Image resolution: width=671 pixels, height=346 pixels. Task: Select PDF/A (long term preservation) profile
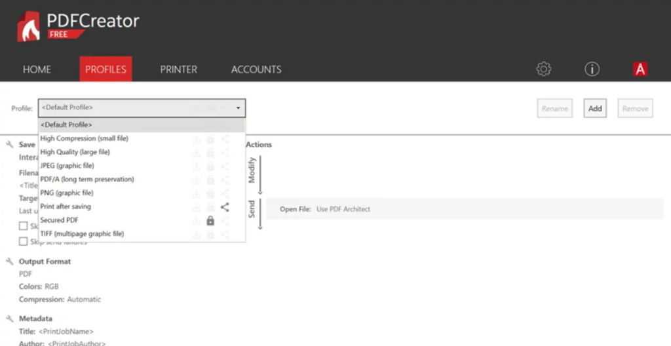[142, 180]
